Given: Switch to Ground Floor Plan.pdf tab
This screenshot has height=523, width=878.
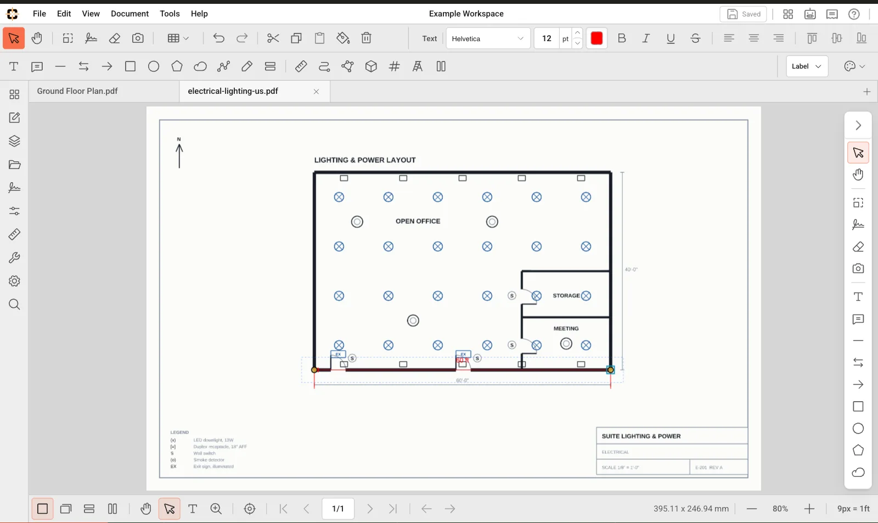Looking at the screenshot, I should coord(104,91).
